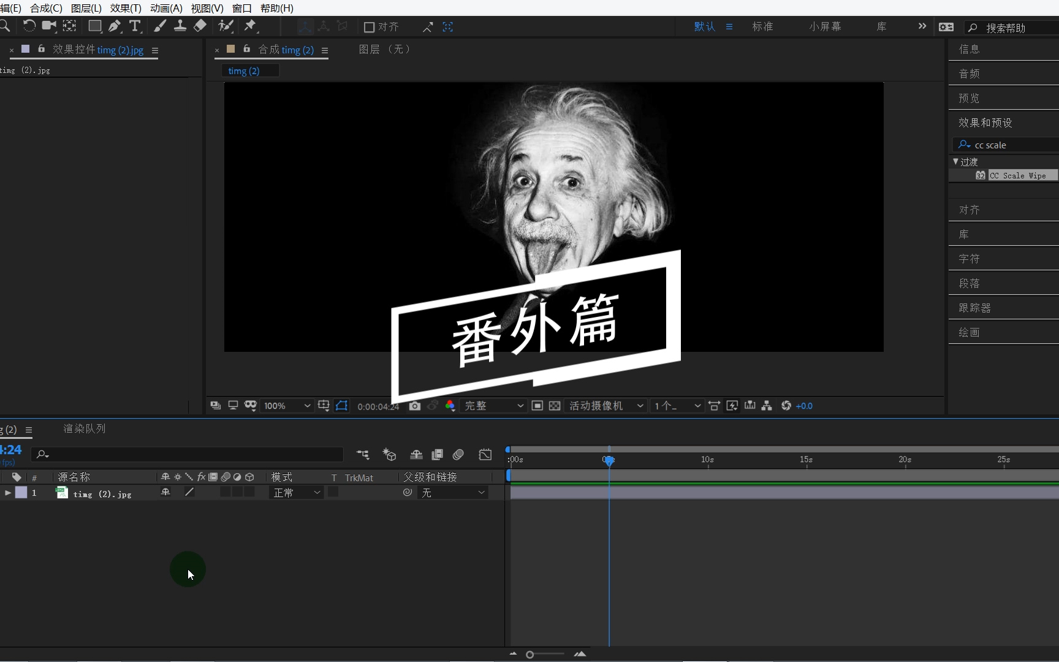This screenshot has height=662, width=1059.
Task: Open the parent 无 dropdown for layer
Action: pos(453,493)
